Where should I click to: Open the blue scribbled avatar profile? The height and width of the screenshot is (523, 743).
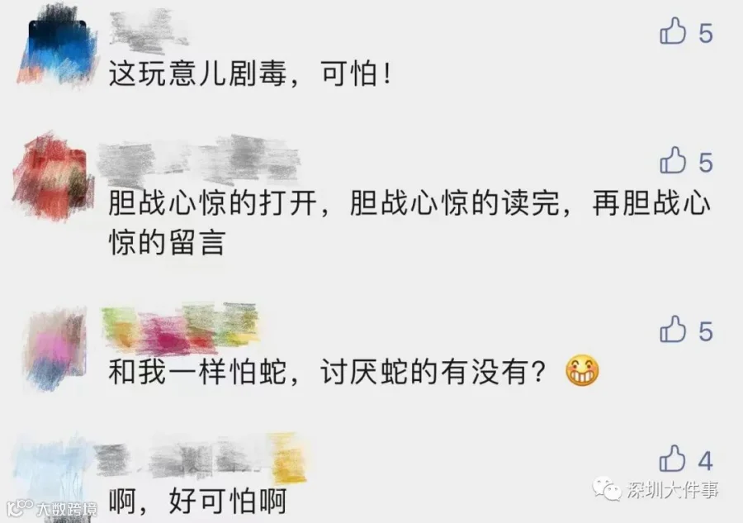click(57, 45)
